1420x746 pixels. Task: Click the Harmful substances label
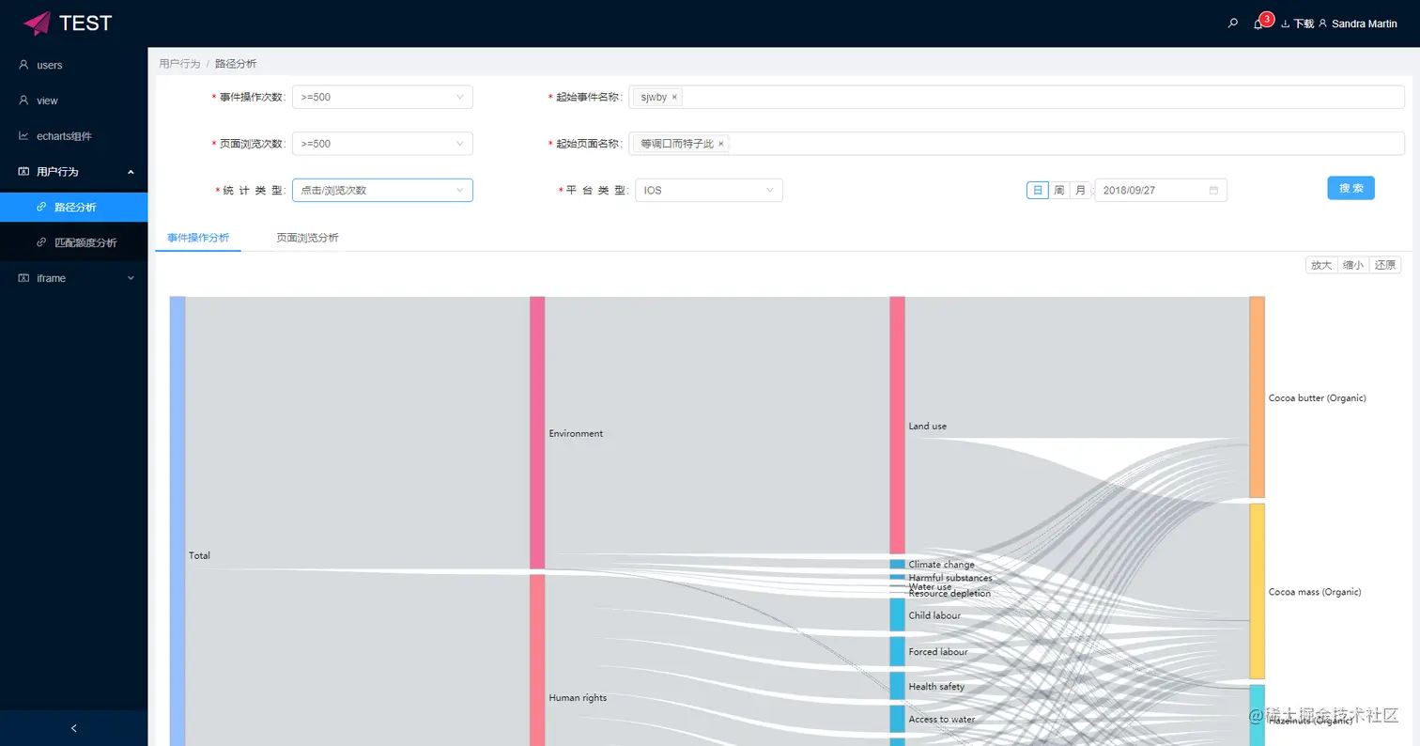point(950,578)
